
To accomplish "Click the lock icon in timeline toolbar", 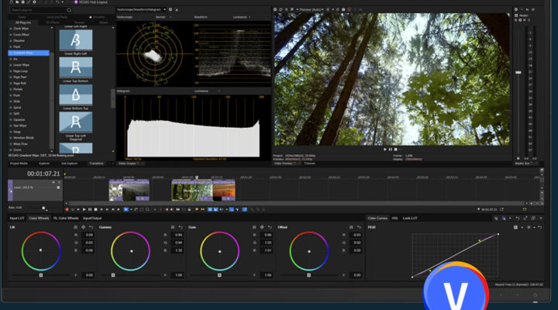I will click(189, 209).
